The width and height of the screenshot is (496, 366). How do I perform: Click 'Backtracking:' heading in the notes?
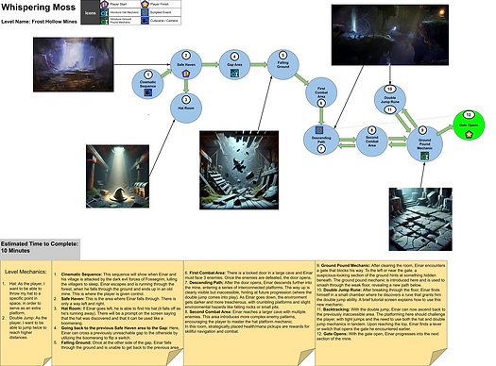click(336, 309)
